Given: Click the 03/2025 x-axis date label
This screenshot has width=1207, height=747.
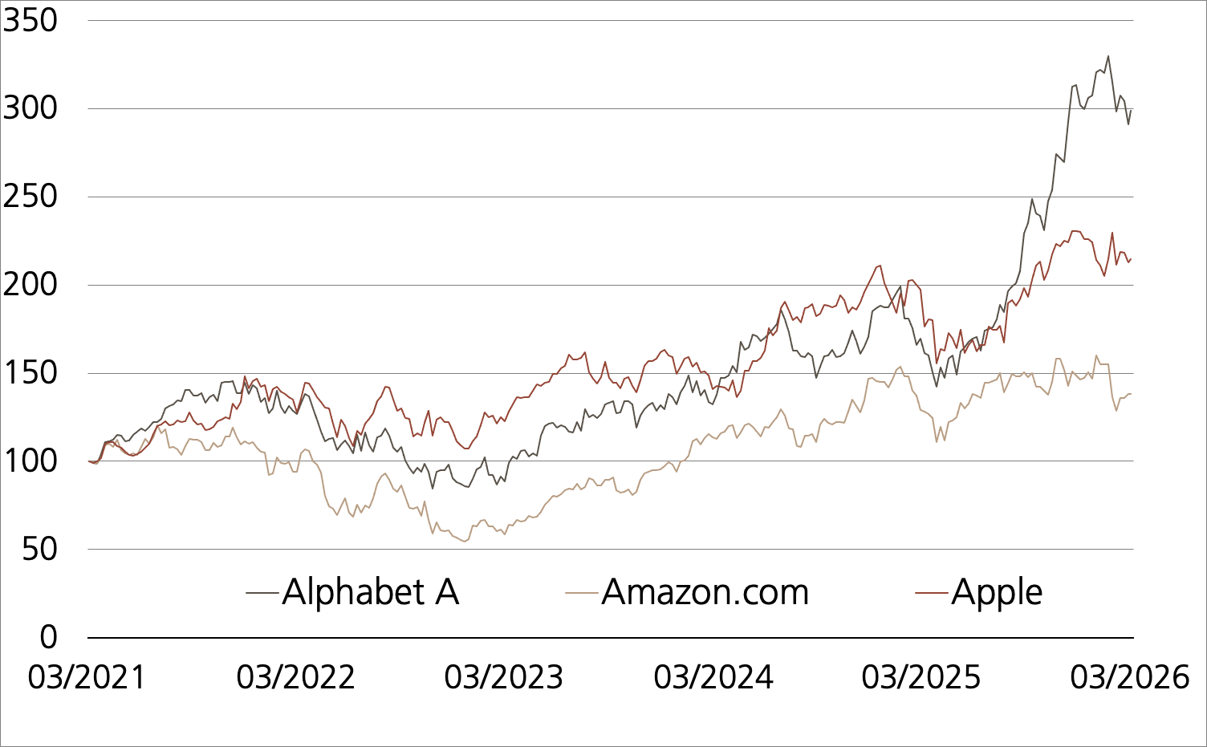Looking at the screenshot, I should (921, 678).
